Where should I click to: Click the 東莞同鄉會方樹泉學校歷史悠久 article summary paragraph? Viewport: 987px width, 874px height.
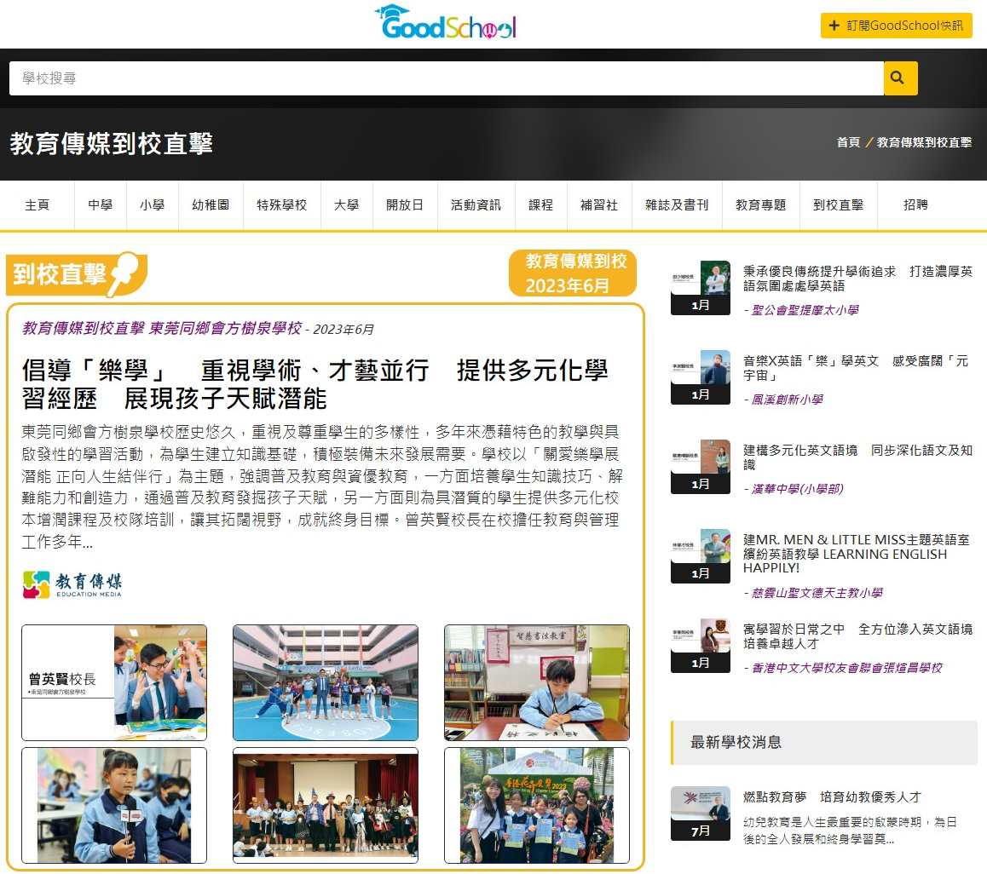click(321, 486)
